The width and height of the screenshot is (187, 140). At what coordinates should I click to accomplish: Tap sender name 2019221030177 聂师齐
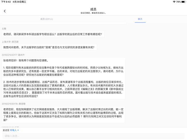13,55
